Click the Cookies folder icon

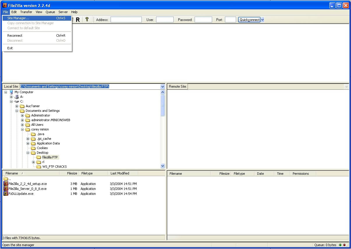tap(33, 148)
